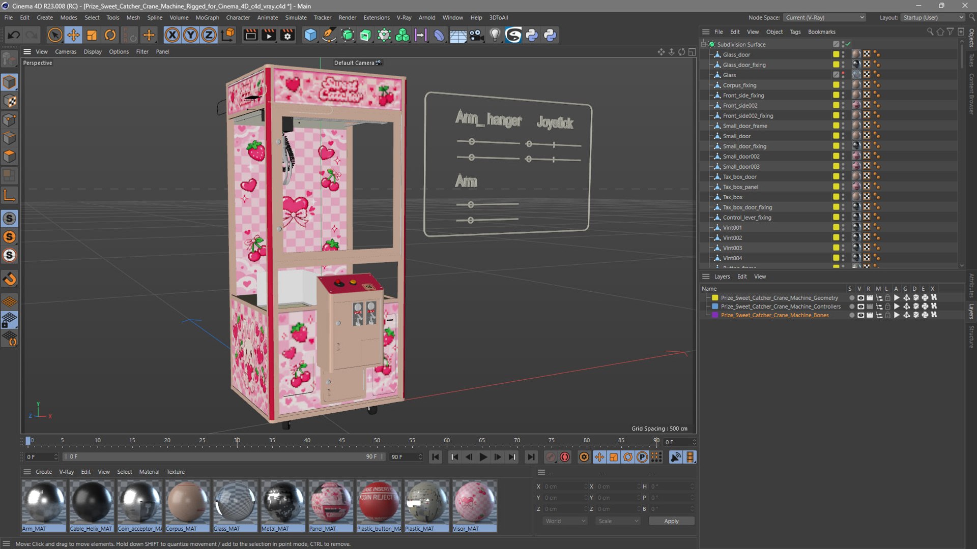Toggle solo dot for Geometry layer
The width and height of the screenshot is (977, 549).
pos(851,298)
